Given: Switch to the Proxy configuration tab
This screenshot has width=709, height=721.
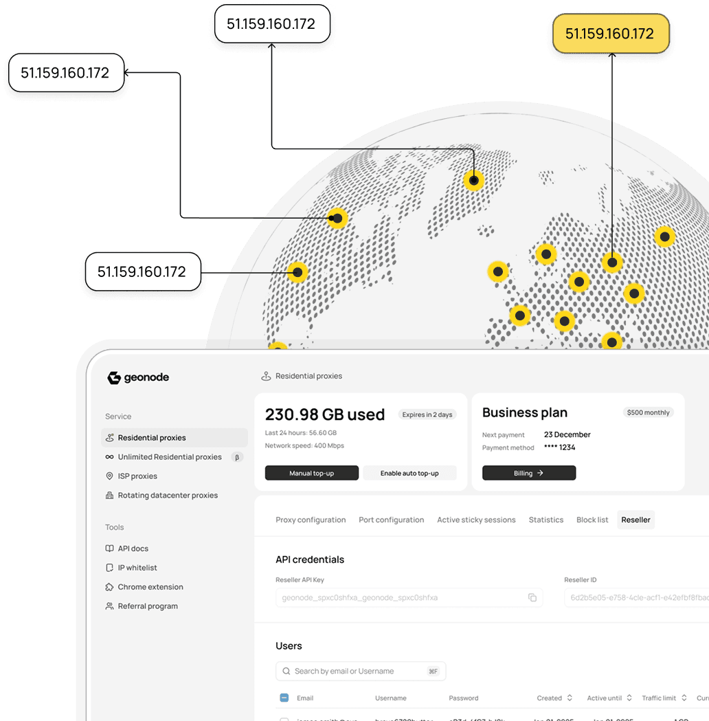Looking at the screenshot, I should click(311, 520).
